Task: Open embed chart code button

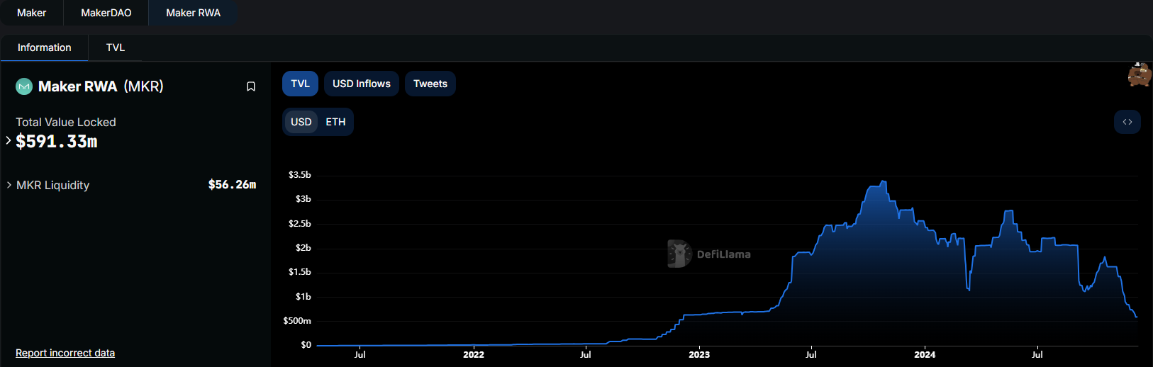Action: coord(1127,122)
